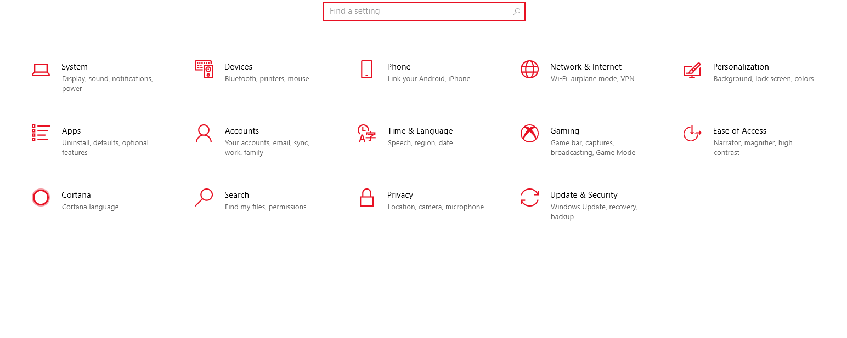Click the Personalization brush icon

(692, 70)
